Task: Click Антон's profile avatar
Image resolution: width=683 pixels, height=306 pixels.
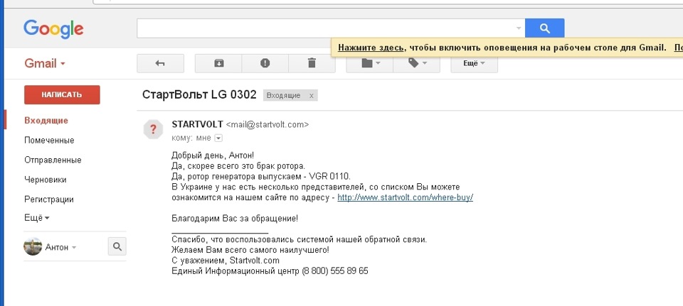Action: (x=33, y=247)
